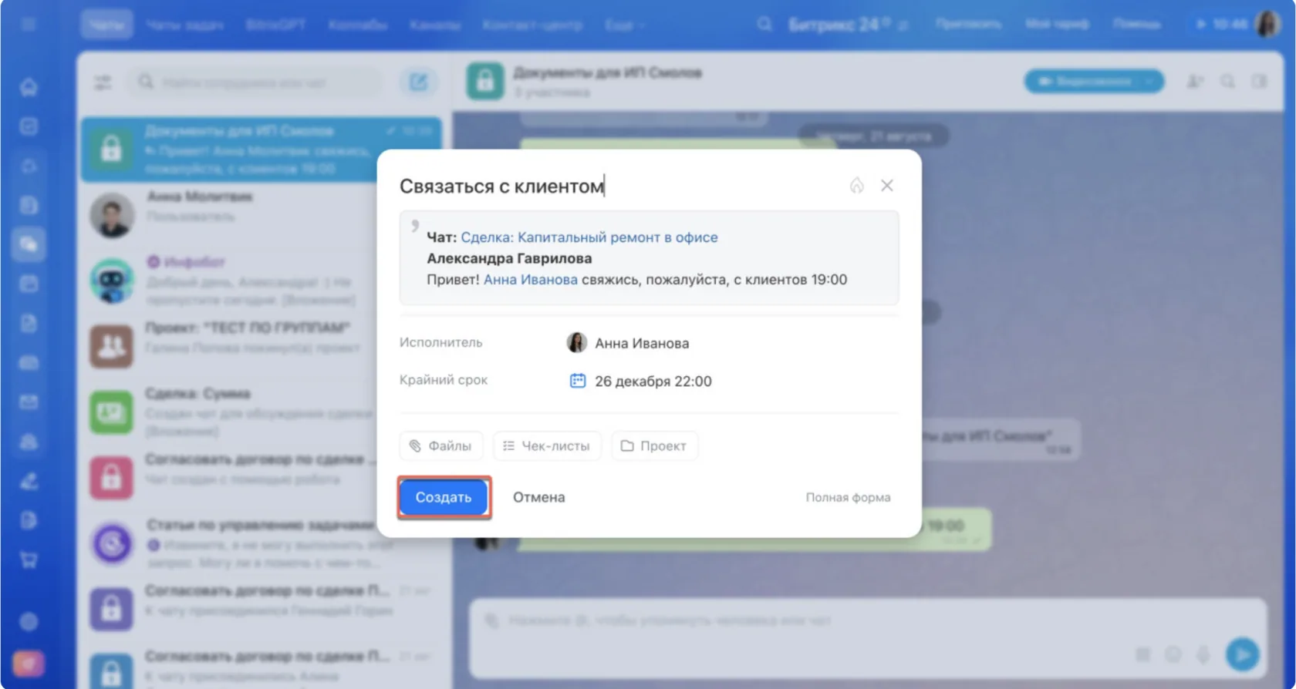
Task: Open the chat link Сделка: Капитальный ремонт в офисе
Action: coord(589,237)
